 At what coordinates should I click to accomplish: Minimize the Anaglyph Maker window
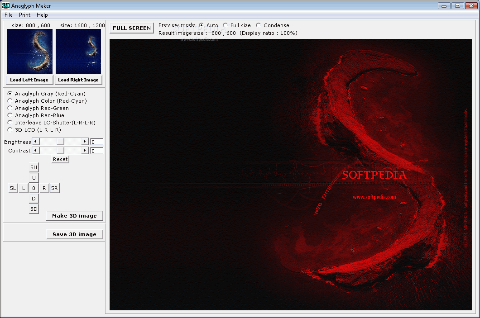pos(444,5)
